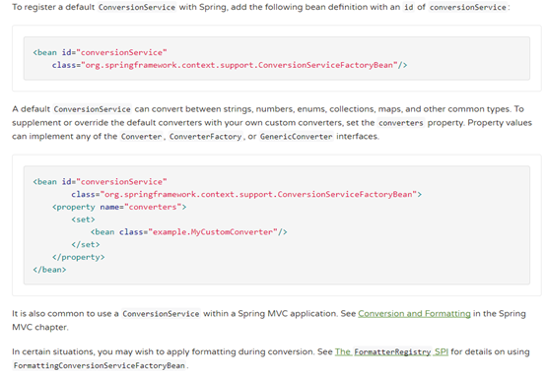This screenshot has height=378, width=546.
Task: Click 'ConversionService' code in 'It is also common' sentence
Action: tap(161, 314)
